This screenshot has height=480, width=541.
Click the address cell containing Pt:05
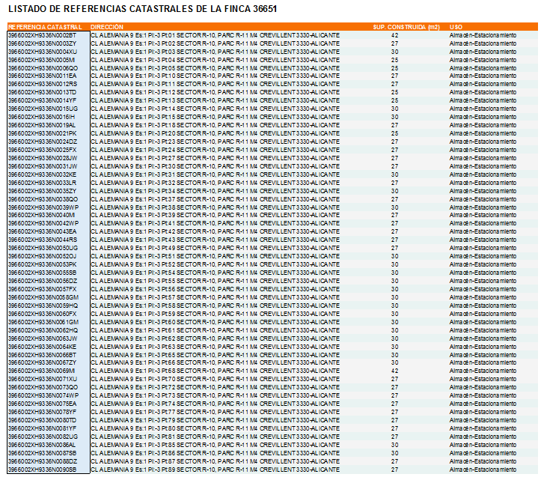click(x=215, y=68)
